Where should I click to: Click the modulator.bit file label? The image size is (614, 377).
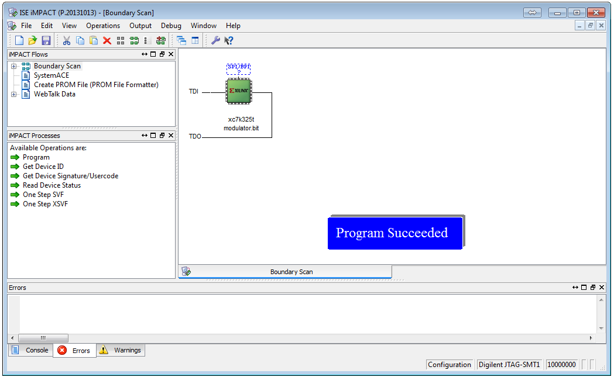(241, 128)
